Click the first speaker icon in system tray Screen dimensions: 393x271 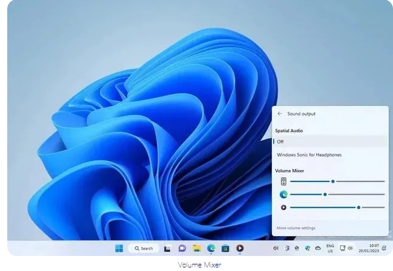[275, 248]
